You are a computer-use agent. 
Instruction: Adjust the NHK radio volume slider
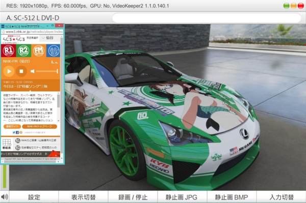coord(47,71)
